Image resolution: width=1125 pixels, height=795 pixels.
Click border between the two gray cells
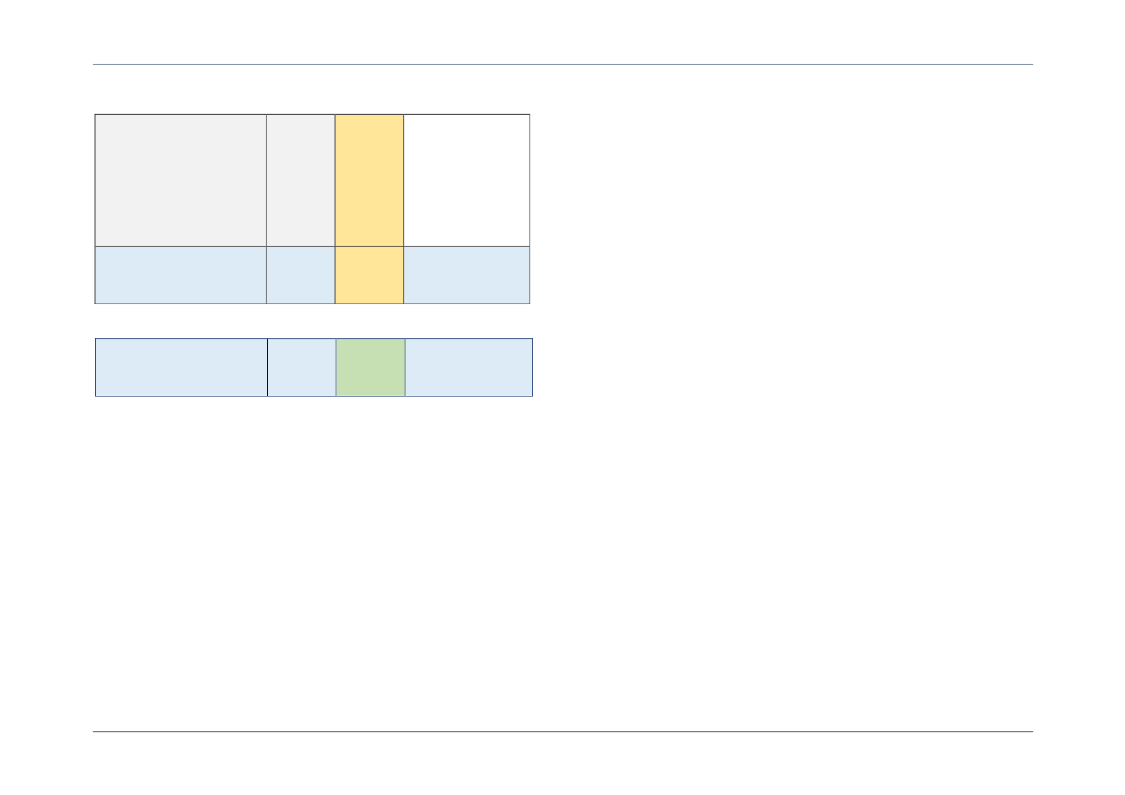tap(266, 180)
